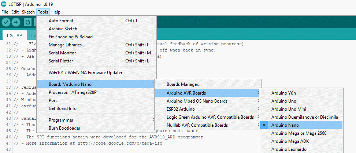The width and height of the screenshot is (356, 153).
Task: Expand the Processor: "ATmega328P" submenu
Action: (x=96, y=92)
